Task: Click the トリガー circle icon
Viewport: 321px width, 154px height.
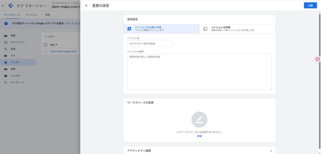Action: (6, 62)
